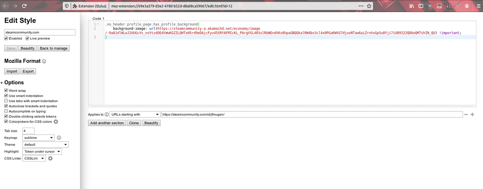Toggle the Enabled checkbox

[6, 38]
